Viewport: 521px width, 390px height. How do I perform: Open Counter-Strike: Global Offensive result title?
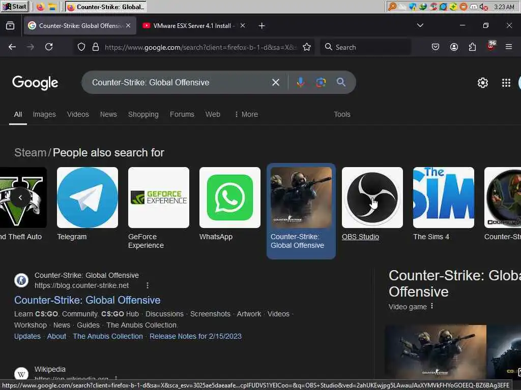(x=87, y=300)
